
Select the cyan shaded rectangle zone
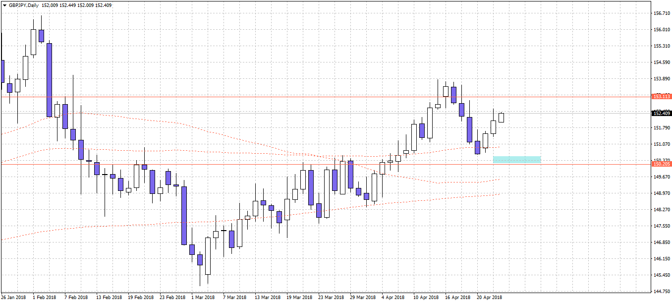[x=517, y=160]
